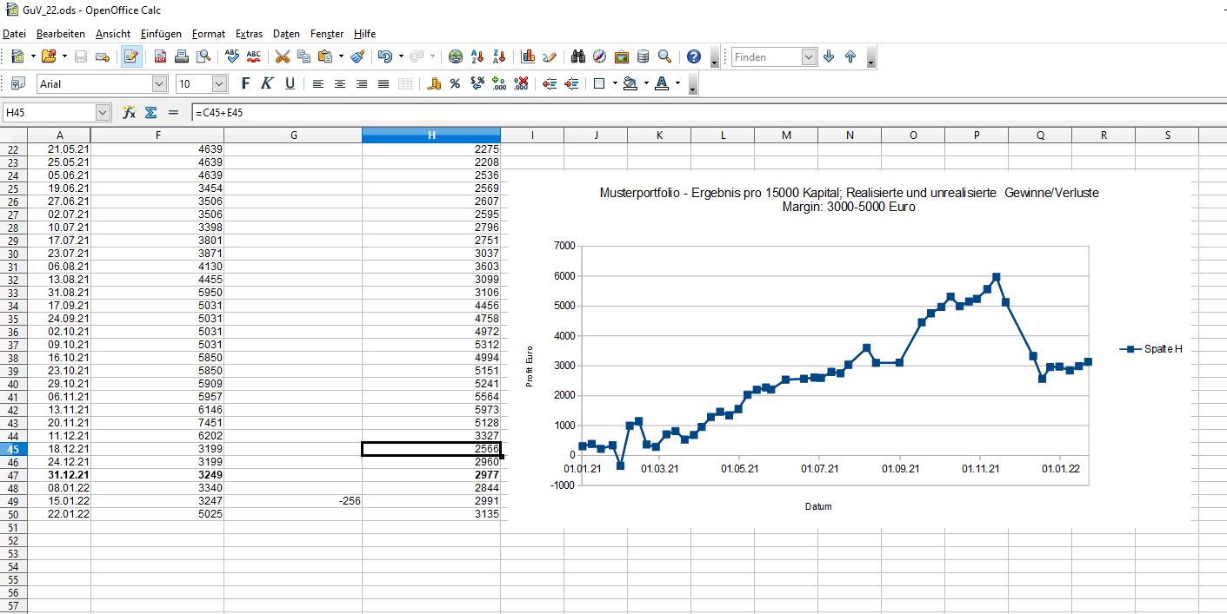Toggle Edit File mode icon
Image resolution: width=1227 pixels, height=614 pixels.
coord(131,56)
